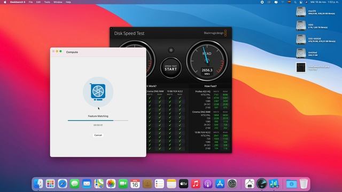The image size is (342, 192).
Task: Open System Preferences from the dock
Action: pos(232,184)
